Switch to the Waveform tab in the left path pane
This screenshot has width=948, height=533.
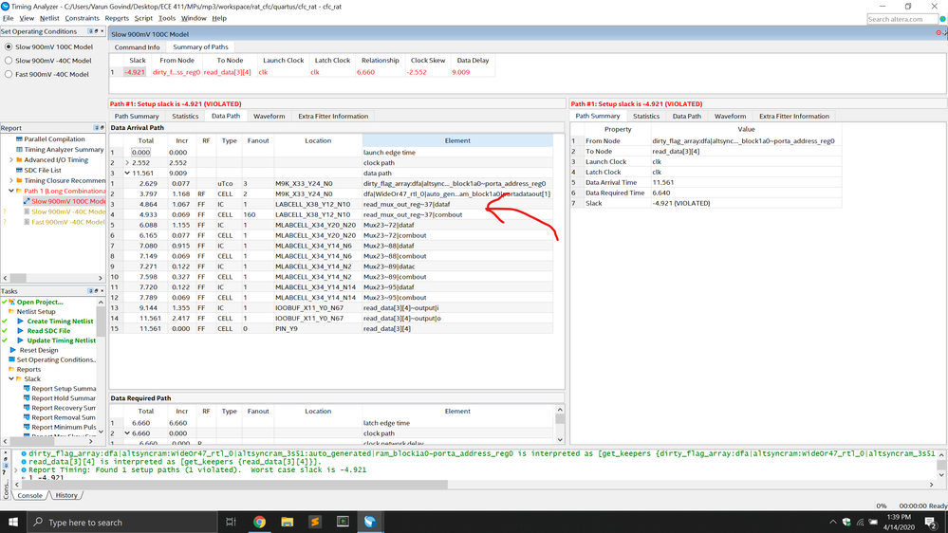point(269,116)
